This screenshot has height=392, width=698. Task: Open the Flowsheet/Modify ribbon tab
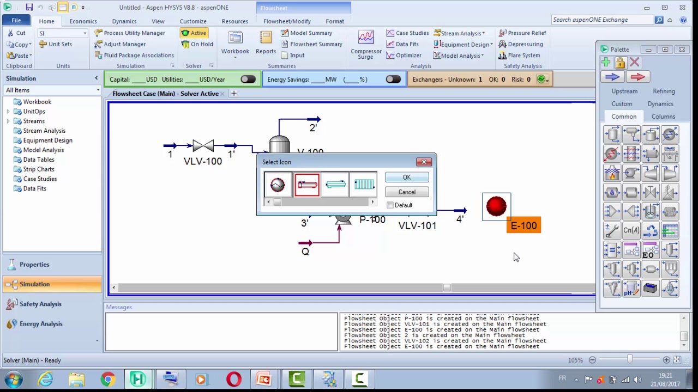[287, 21]
